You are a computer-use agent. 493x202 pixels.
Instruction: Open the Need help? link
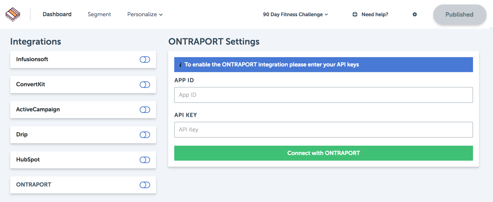(x=374, y=15)
